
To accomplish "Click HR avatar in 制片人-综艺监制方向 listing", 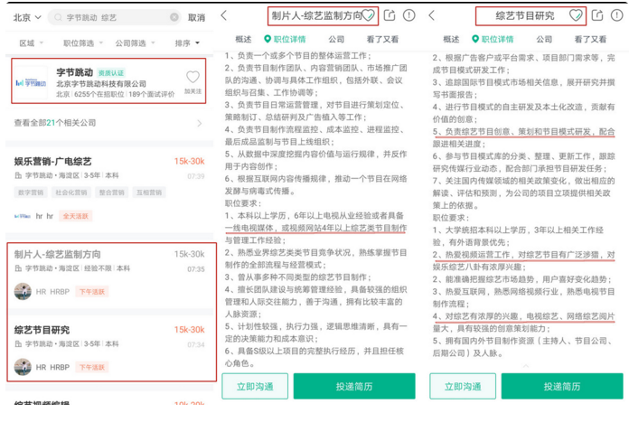I will coord(23,292).
